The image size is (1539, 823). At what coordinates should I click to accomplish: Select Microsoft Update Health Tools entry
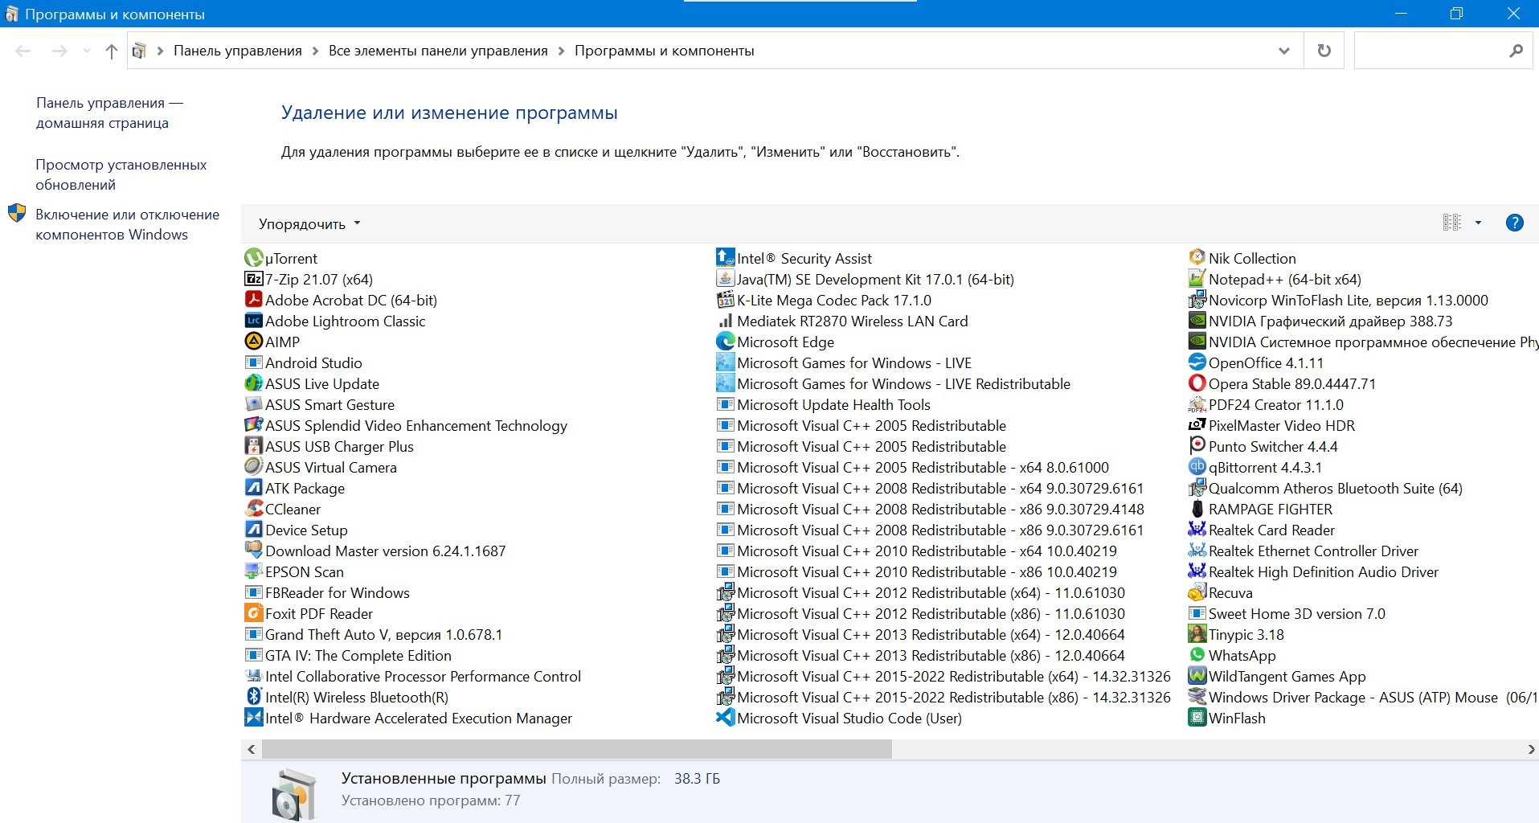pyautogui.click(x=833, y=404)
